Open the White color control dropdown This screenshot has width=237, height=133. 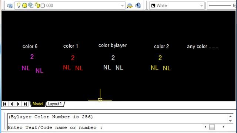point(201,6)
